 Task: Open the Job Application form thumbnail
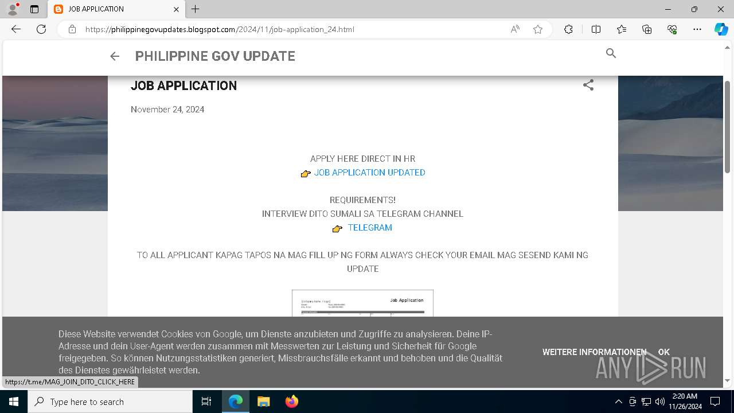click(362, 303)
